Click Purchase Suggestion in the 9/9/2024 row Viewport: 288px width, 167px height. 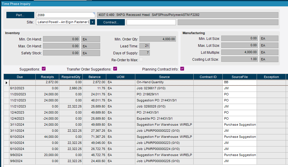click(240, 155)
